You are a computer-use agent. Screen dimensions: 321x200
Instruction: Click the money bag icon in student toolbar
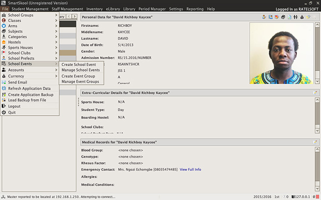(302, 17)
